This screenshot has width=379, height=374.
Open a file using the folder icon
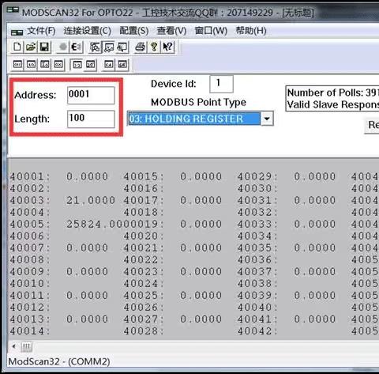(x=31, y=47)
